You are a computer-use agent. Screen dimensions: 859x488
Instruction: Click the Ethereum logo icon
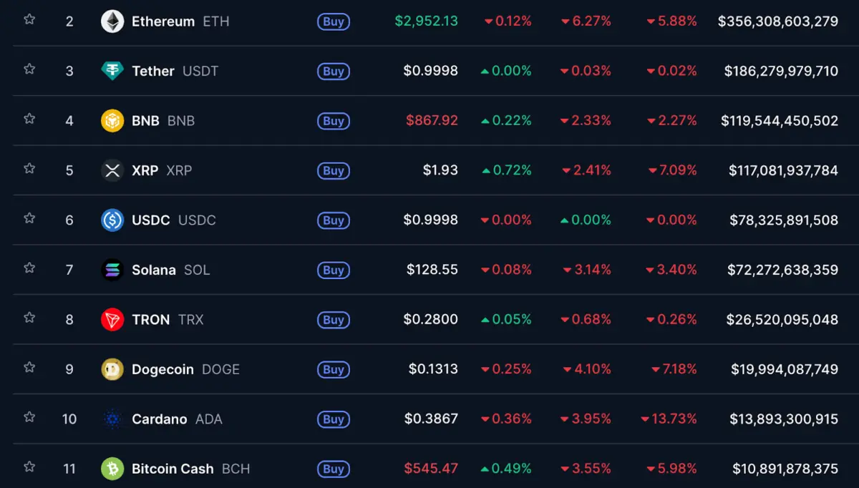pos(113,21)
